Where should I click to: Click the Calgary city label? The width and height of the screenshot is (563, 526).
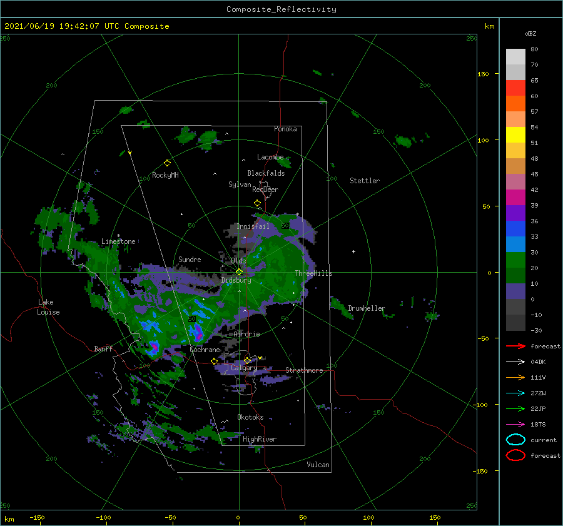click(244, 368)
